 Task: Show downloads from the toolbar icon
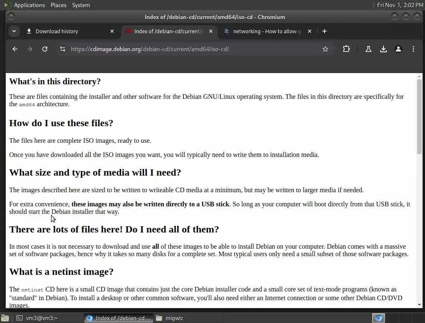coord(383,49)
